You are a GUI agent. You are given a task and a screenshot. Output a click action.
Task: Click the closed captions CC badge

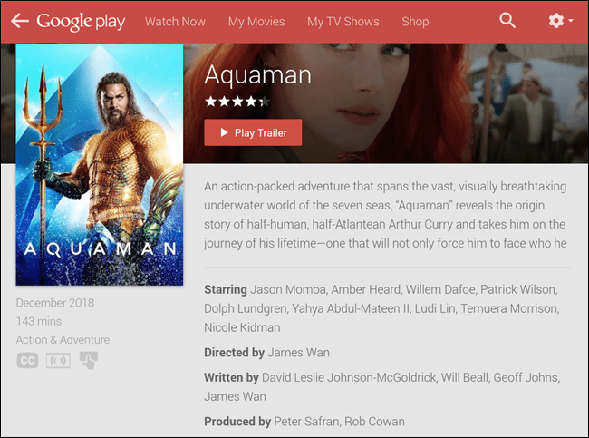[27, 360]
